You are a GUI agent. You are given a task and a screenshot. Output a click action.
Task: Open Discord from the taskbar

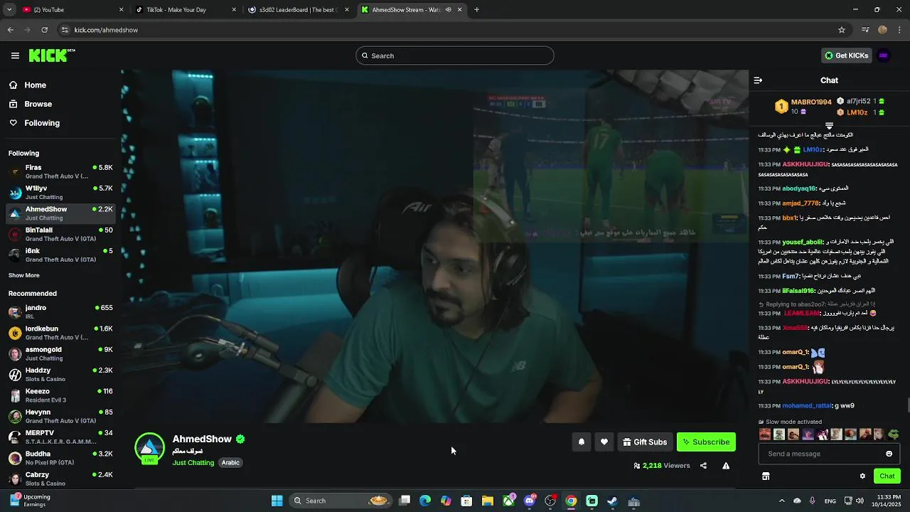529,501
